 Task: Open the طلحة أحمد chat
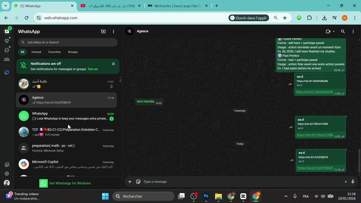(66, 84)
